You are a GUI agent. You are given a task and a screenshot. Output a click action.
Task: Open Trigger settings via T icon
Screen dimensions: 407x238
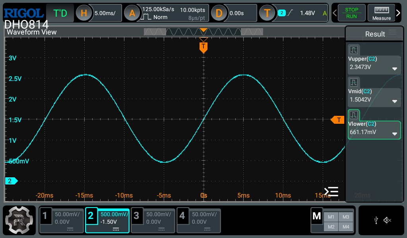(267, 13)
